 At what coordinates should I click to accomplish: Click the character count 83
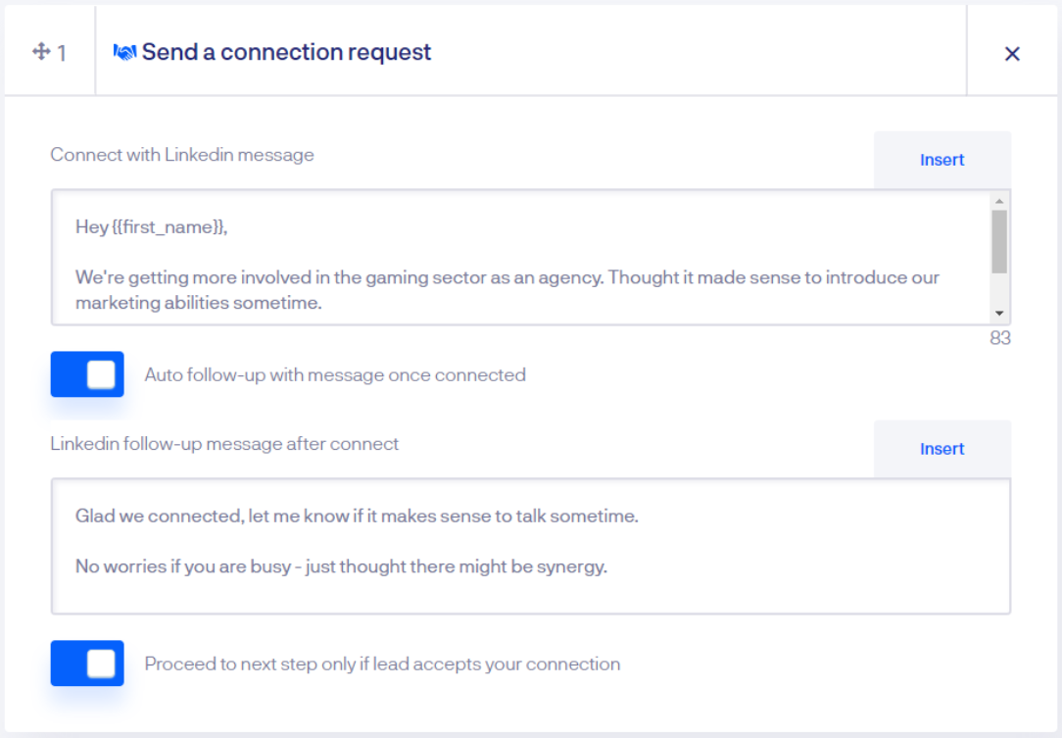pos(999,339)
